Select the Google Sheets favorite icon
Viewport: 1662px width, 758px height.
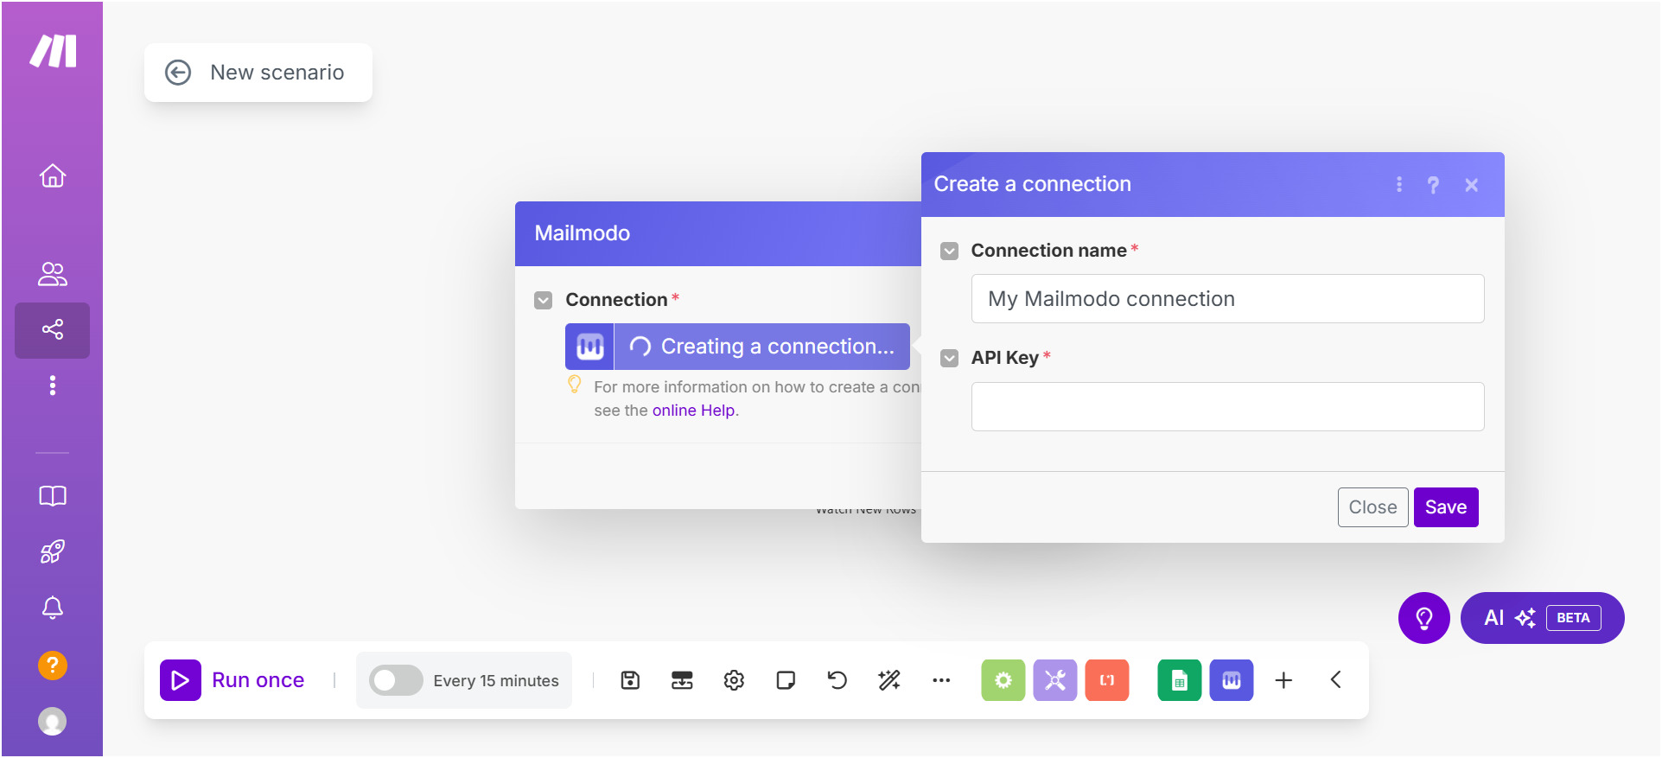[1180, 680]
